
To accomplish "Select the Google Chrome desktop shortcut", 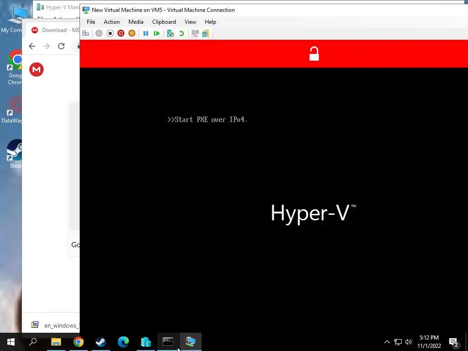I will (x=14, y=67).
